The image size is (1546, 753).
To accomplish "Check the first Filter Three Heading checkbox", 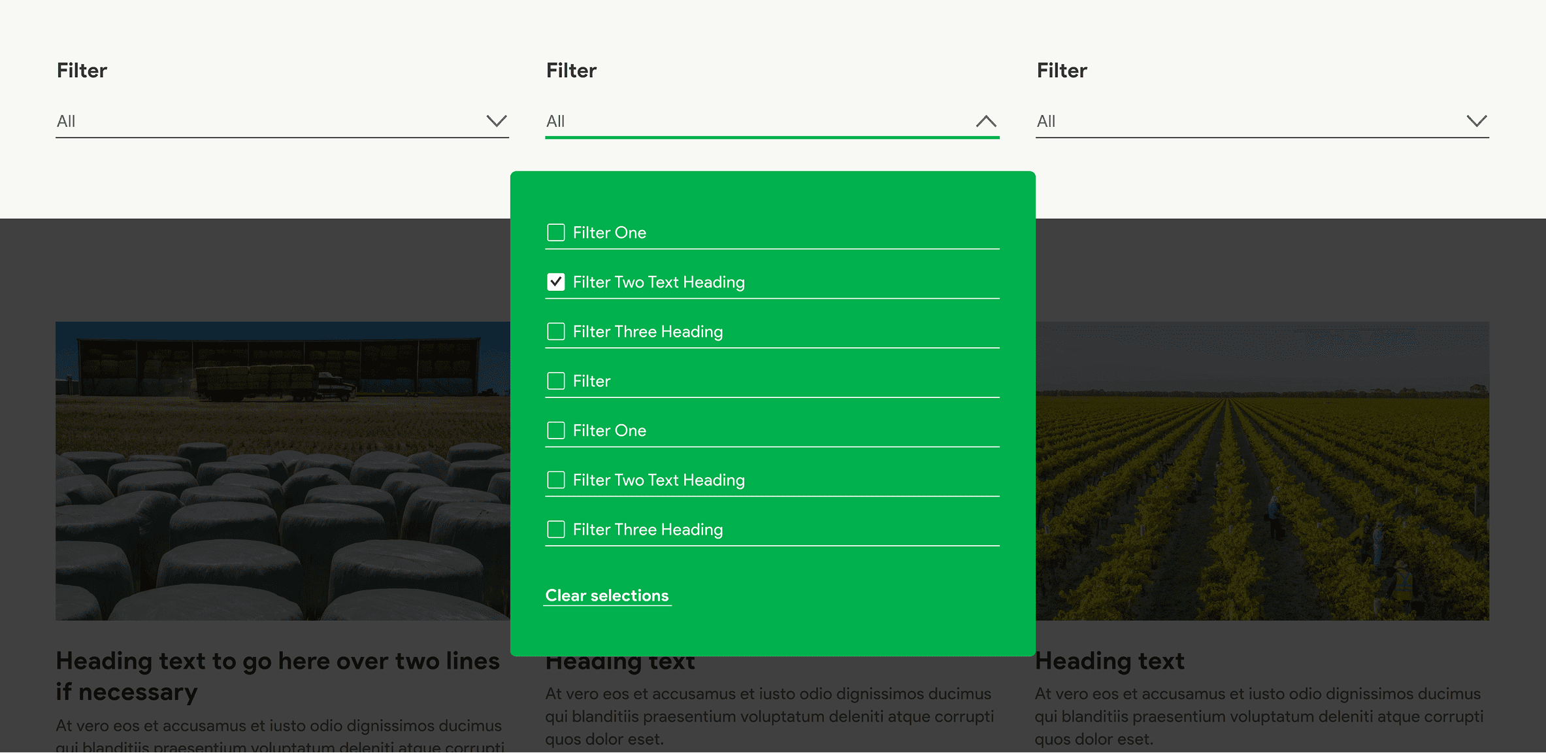I will point(555,332).
